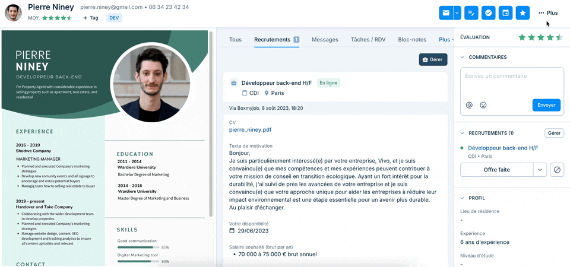570x267 pixels.
Task: Click the Recrutements tab count badge 1
Action: (296, 40)
